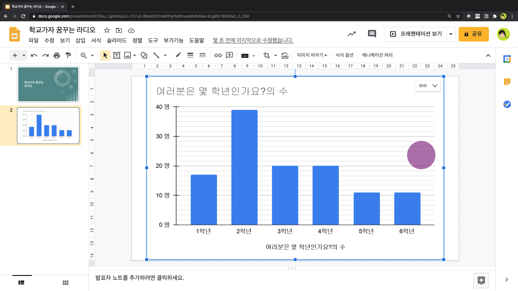518x291 pixels.
Task: Click the paint format roller icon
Action: 68,55
